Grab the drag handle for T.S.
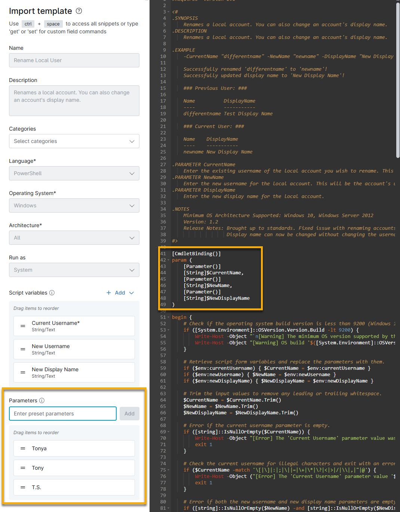The height and width of the screenshot is (512, 400). coord(23,487)
